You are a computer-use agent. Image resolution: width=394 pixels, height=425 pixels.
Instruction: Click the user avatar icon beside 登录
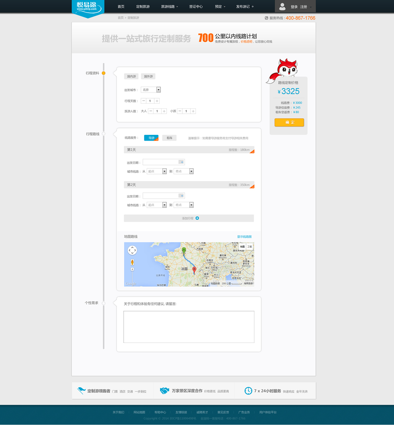(x=282, y=7)
